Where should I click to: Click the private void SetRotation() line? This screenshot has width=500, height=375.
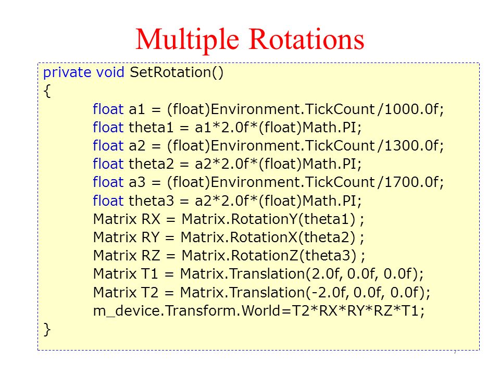tap(133, 72)
